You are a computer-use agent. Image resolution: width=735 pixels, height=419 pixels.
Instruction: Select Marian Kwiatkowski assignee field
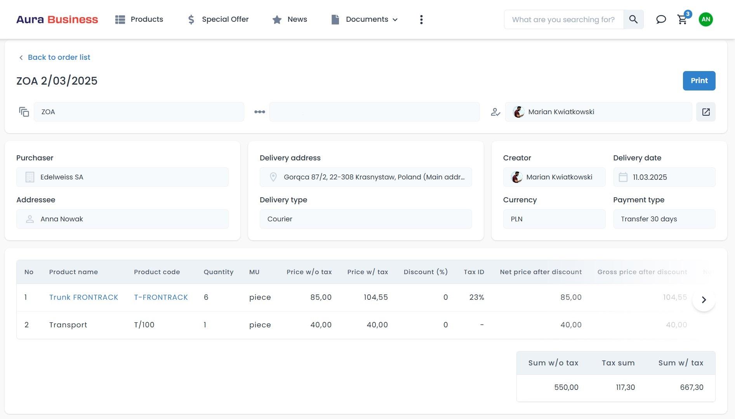click(598, 112)
